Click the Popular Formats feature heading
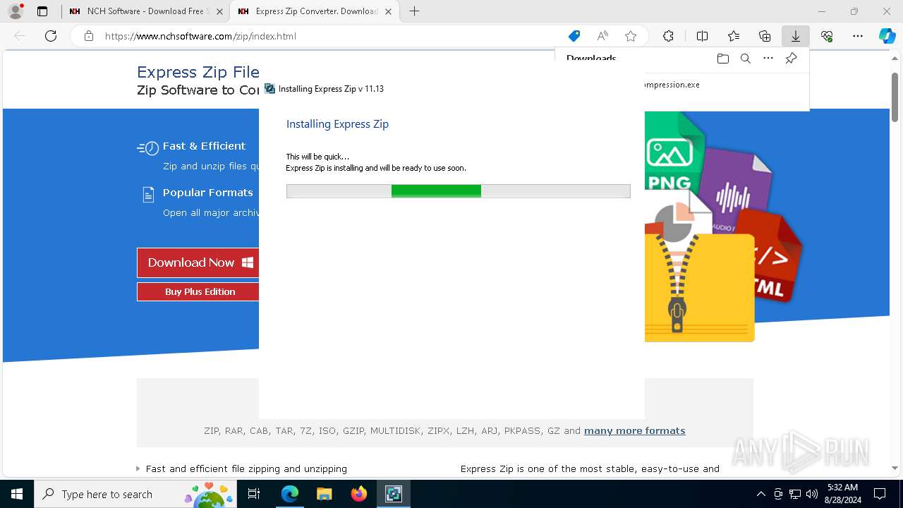The image size is (903, 508). (207, 193)
